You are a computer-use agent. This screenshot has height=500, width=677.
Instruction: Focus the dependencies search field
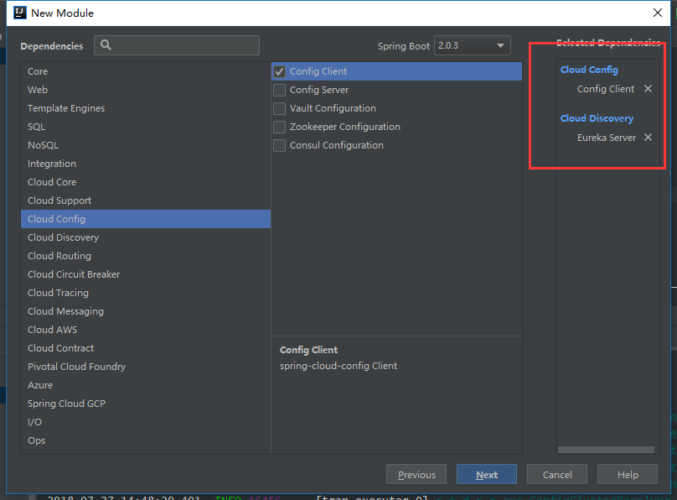pyautogui.click(x=177, y=45)
